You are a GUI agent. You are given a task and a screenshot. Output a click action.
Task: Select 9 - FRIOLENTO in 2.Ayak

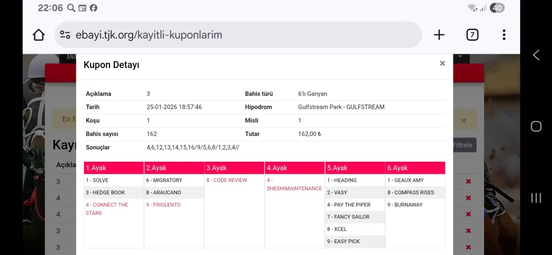point(163,205)
